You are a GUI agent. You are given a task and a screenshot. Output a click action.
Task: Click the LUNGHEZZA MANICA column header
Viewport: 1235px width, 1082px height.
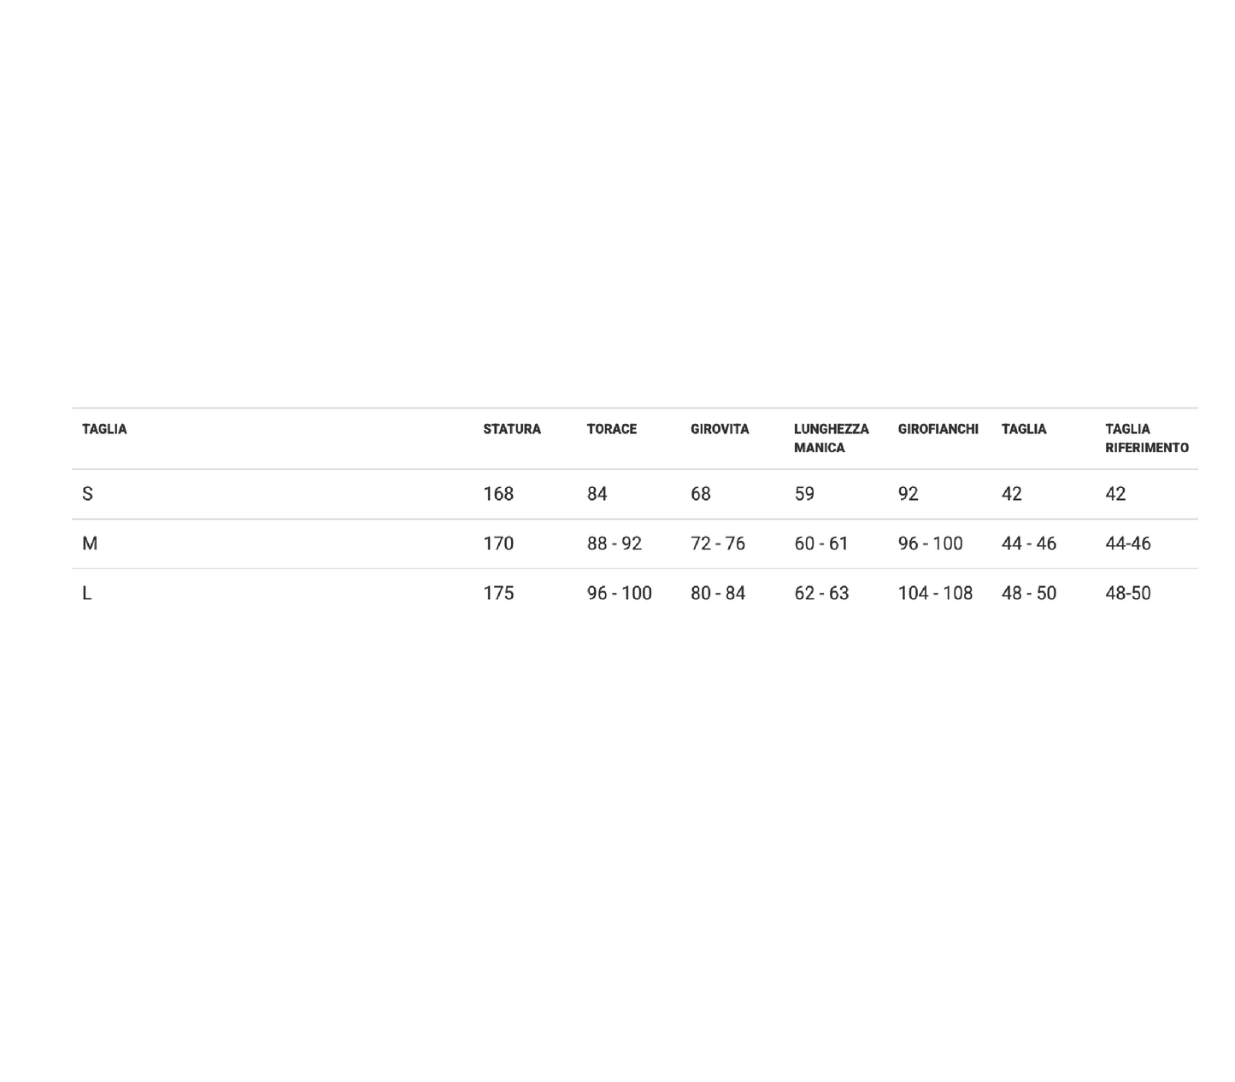click(832, 438)
